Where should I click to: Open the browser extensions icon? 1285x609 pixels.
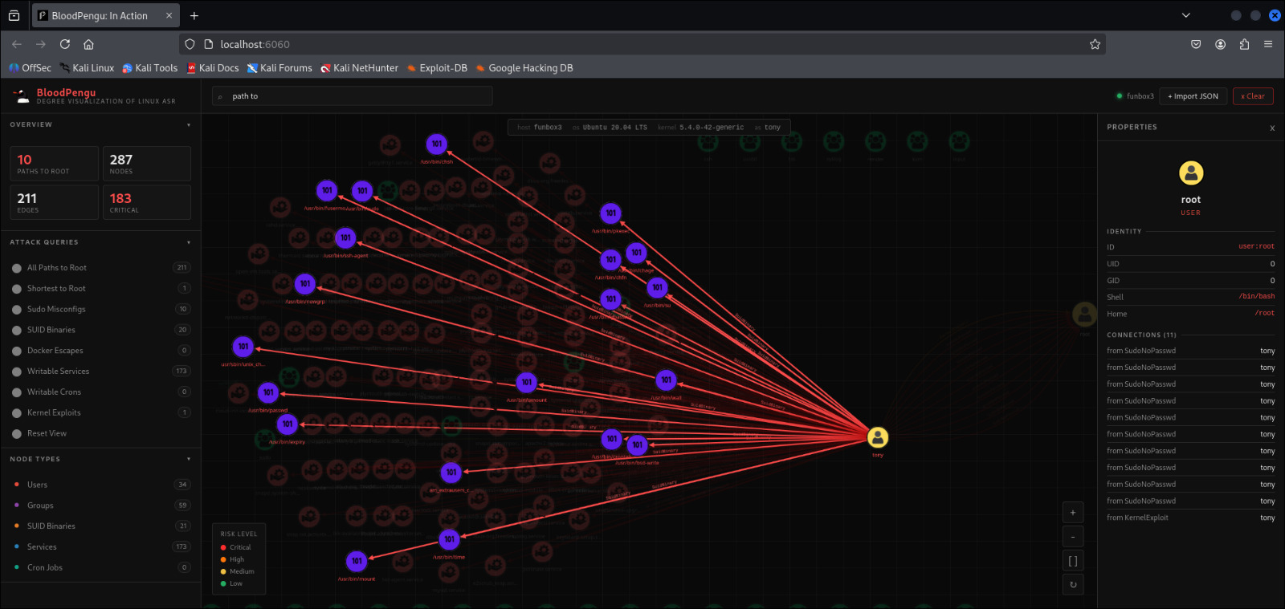click(1244, 44)
